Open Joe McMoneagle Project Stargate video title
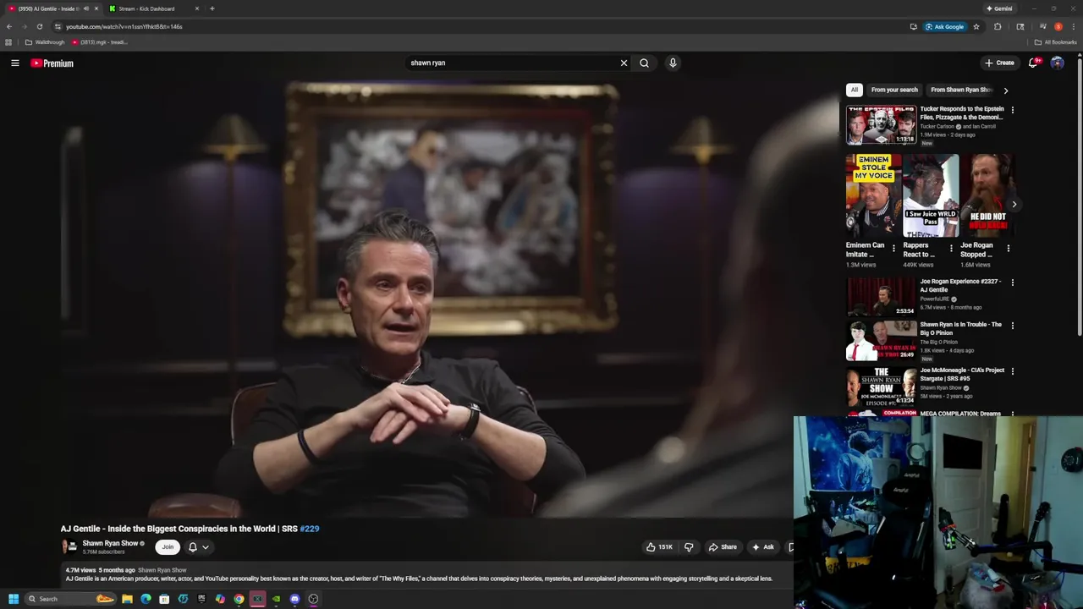 click(962, 374)
